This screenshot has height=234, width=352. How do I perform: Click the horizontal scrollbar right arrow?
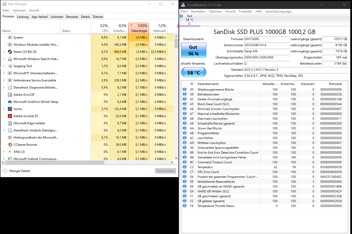(x=172, y=162)
